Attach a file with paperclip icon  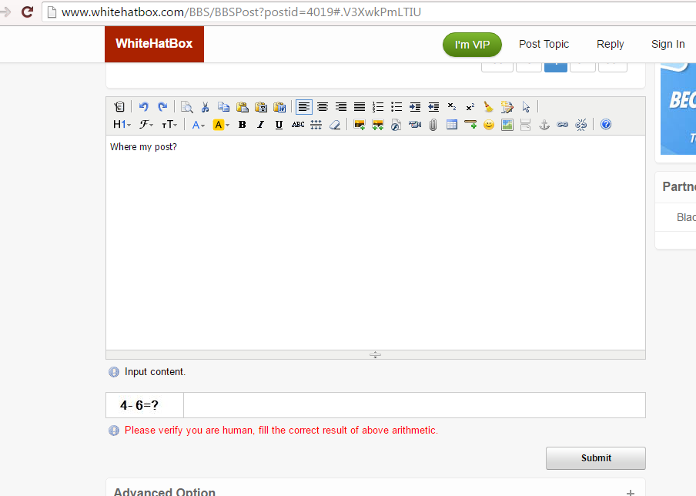point(433,125)
